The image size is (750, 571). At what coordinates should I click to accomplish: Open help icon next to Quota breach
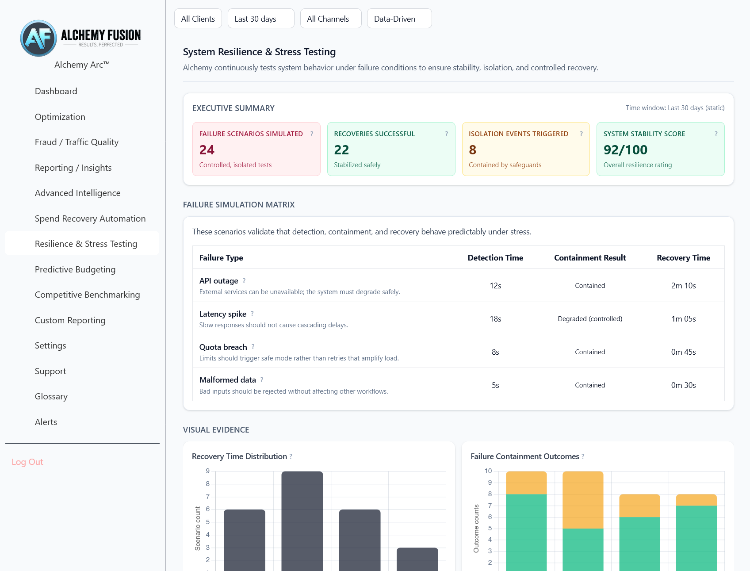tap(253, 347)
